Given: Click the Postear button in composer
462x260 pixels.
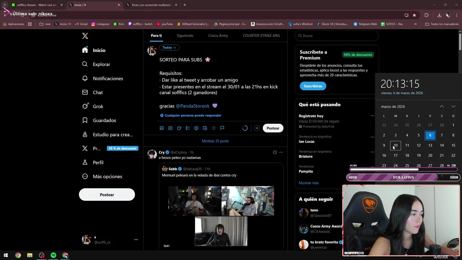Looking at the screenshot, I should 273,128.
